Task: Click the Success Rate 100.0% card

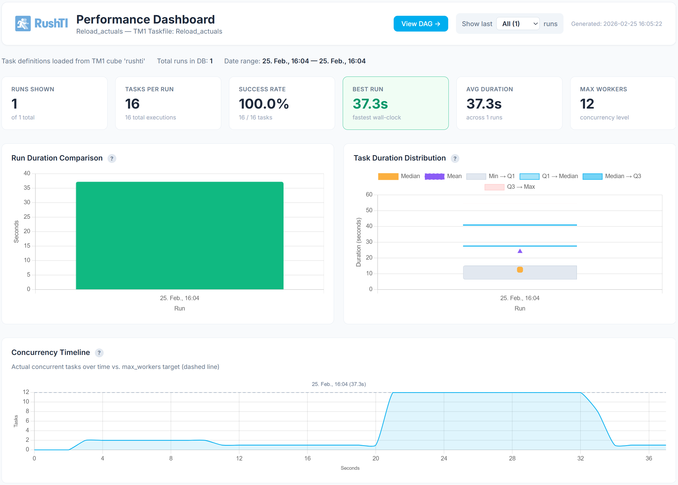Action: [281, 103]
